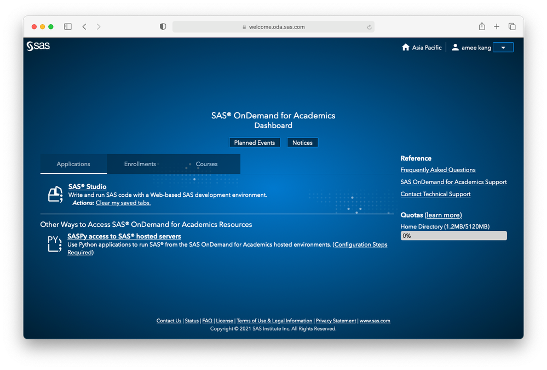The image size is (547, 370).
Task: Open Configuration Steps Required link
Action: click(x=361, y=244)
